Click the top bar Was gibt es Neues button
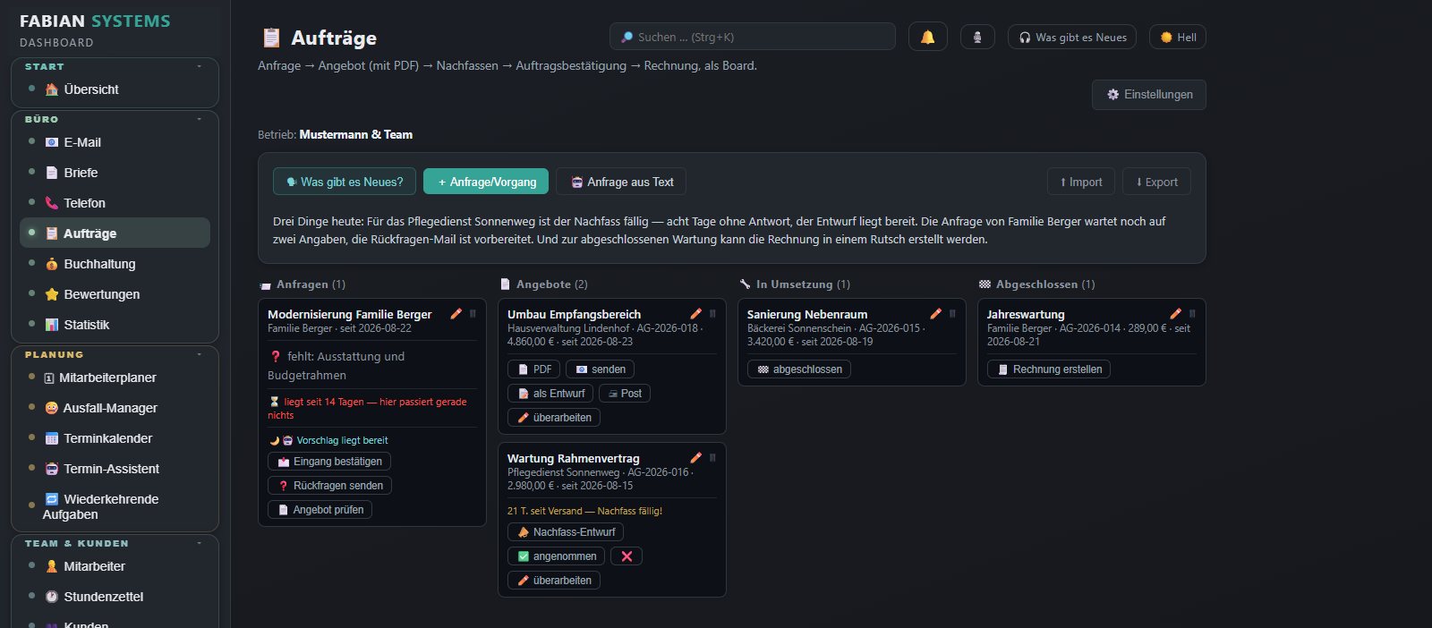Image resolution: width=1432 pixels, height=628 pixels. (x=1072, y=37)
